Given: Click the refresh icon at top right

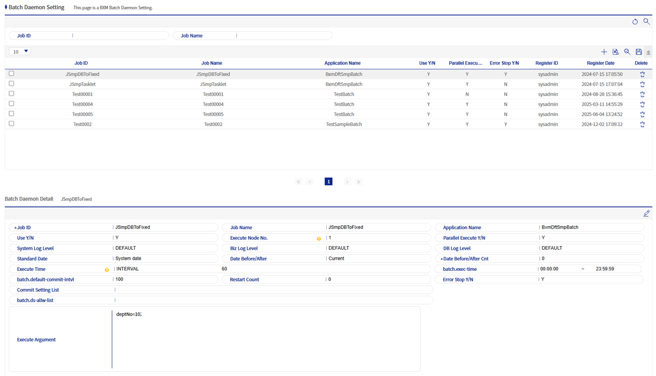Looking at the screenshot, I should pyautogui.click(x=635, y=22).
